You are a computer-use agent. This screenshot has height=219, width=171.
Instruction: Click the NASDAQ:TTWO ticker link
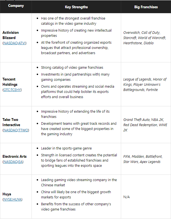click(16, 130)
